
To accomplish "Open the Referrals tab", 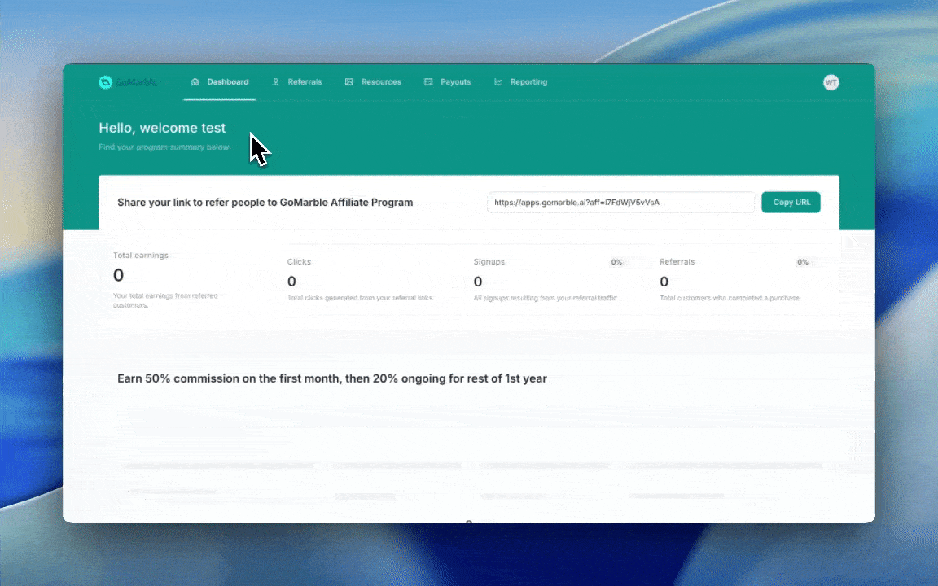I will coord(296,82).
